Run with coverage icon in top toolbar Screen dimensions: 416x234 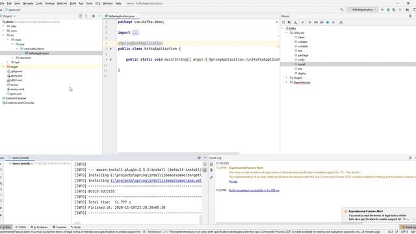(x=394, y=10)
